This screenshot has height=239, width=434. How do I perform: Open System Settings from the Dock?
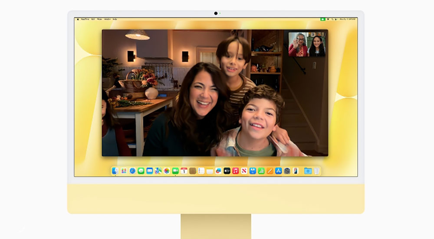point(287,171)
